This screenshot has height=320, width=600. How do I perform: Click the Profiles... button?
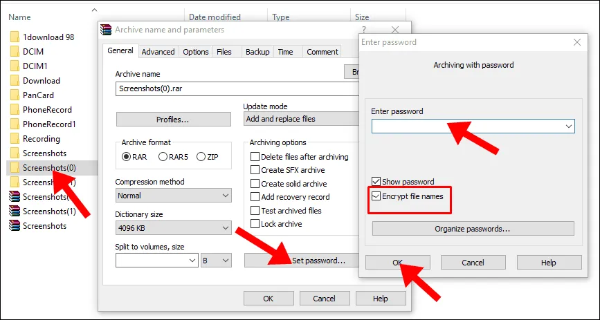pos(173,120)
